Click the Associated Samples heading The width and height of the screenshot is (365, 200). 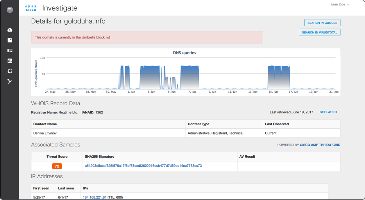[x=56, y=145]
